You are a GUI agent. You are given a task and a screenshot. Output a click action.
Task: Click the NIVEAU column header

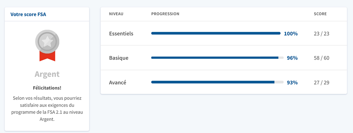tap(116, 14)
